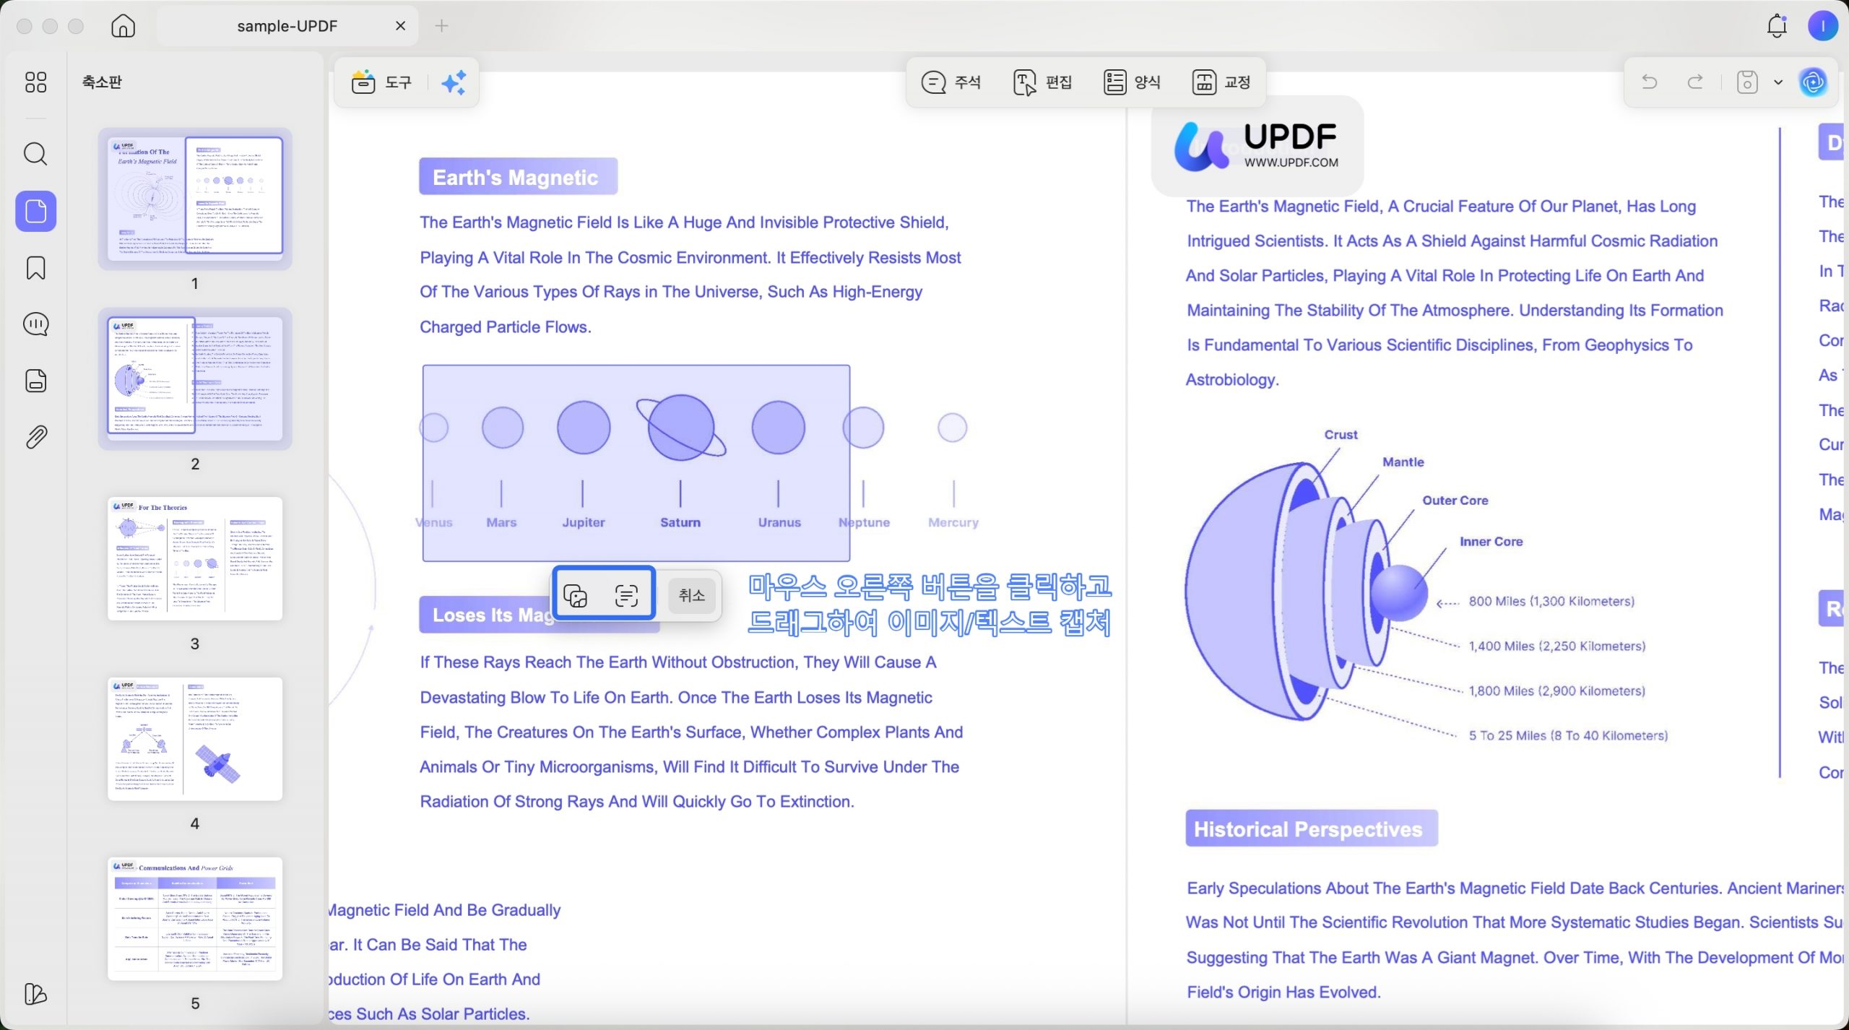Select page 1 thumbnail

(x=195, y=199)
